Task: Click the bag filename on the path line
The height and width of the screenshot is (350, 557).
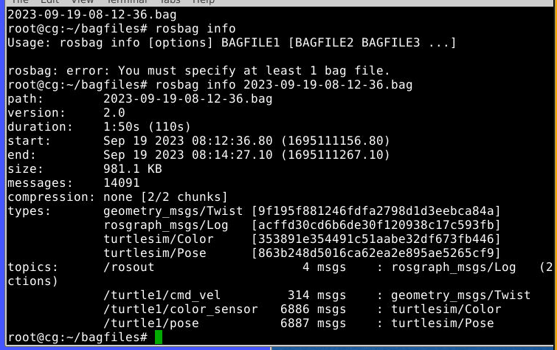Action: (x=188, y=99)
